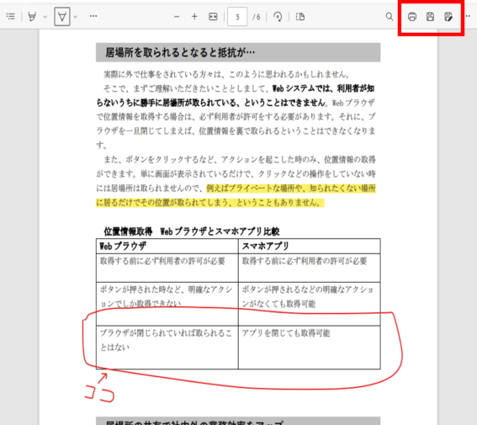Open the rightmost more options menu
Viewport: 477px width, 425px height.
(x=468, y=16)
